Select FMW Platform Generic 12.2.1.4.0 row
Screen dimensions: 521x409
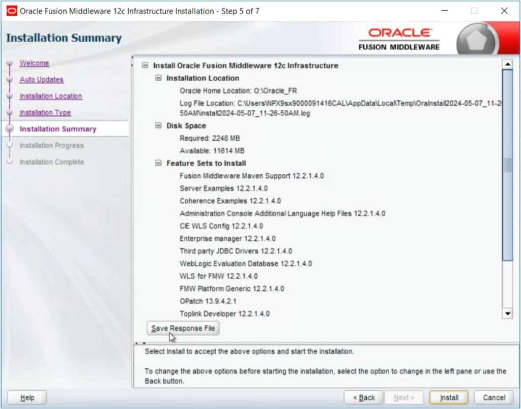(232, 289)
